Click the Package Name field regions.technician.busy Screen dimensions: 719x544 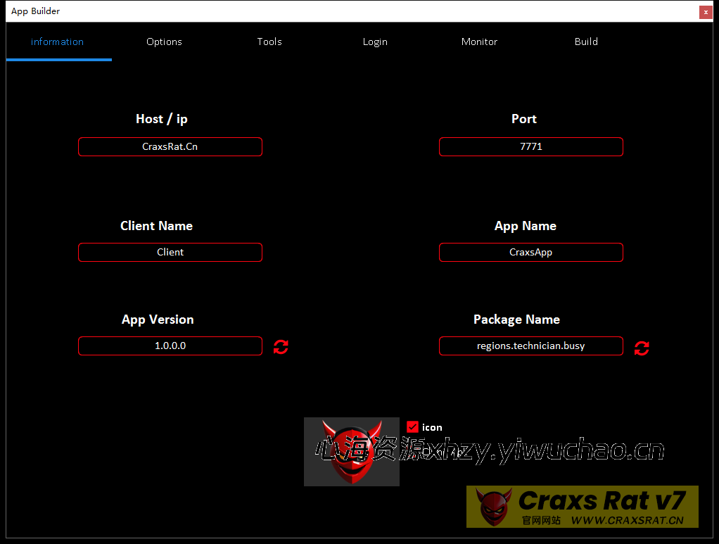(530, 346)
